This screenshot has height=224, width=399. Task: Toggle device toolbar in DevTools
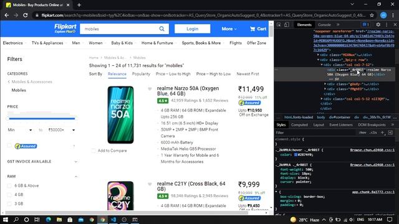click(287, 25)
